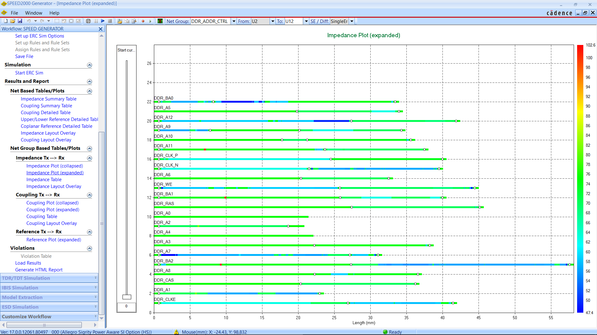Click Generate HTML Report link

coord(39,270)
